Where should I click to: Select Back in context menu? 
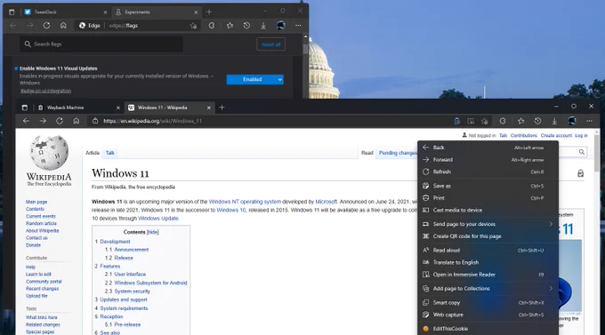(x=488, y=148)
